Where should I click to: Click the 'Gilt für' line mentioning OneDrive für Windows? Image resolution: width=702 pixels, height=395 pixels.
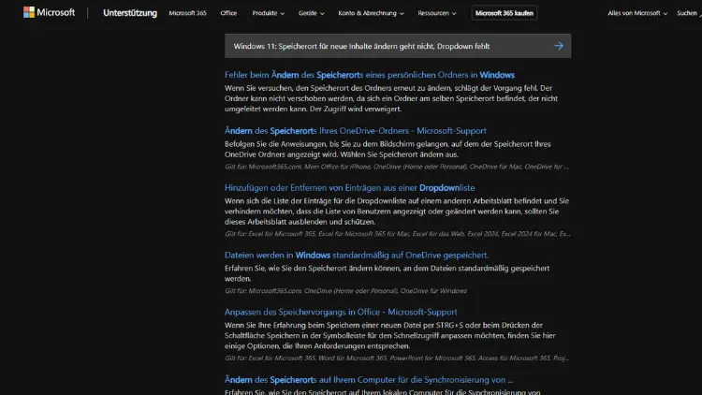coord(345,291)
